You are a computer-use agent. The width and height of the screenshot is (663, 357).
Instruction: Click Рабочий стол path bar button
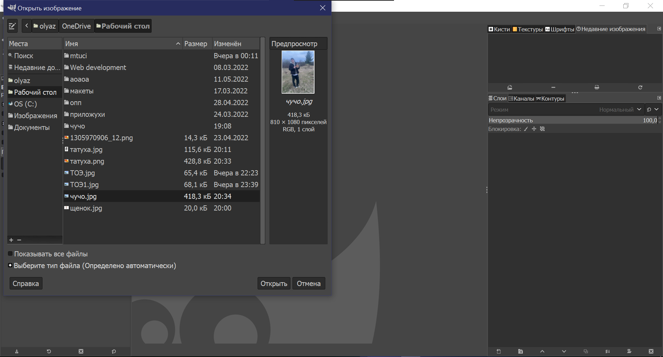click(x=123, y=26)
